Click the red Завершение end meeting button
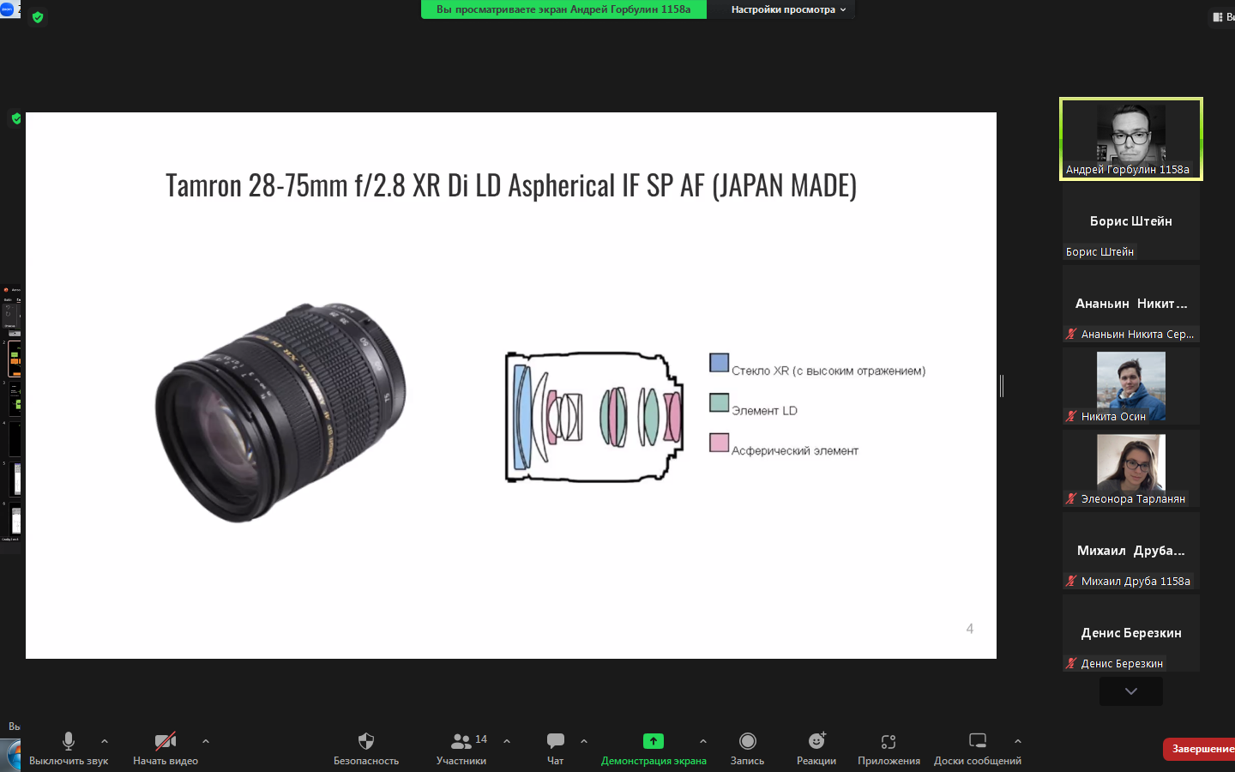The image size is (1235, 772). click(x=1201, y=749)
